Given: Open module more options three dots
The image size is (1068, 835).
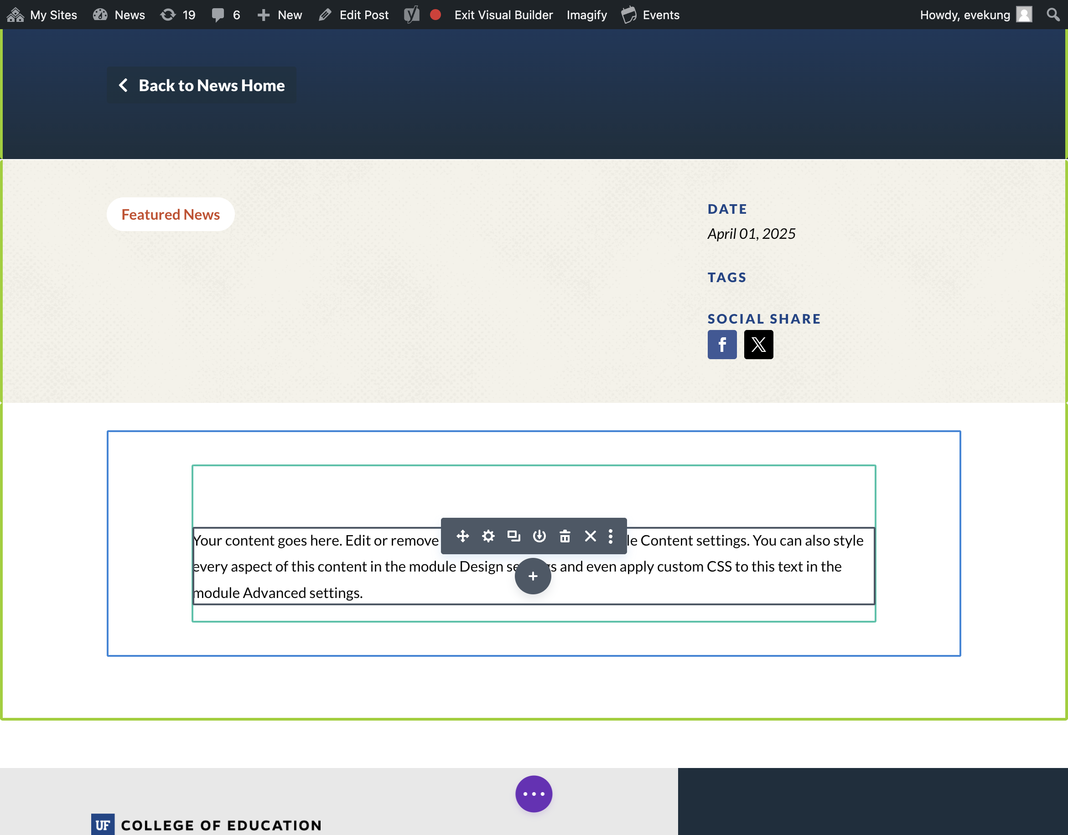Looking at the screenshot, I should pos(611,536).
